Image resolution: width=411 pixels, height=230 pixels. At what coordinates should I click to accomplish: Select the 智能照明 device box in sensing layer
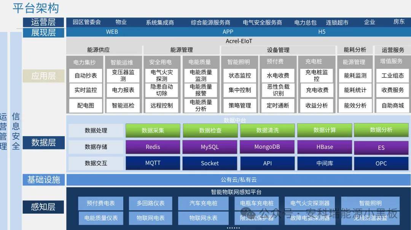[x=370, y=203]
